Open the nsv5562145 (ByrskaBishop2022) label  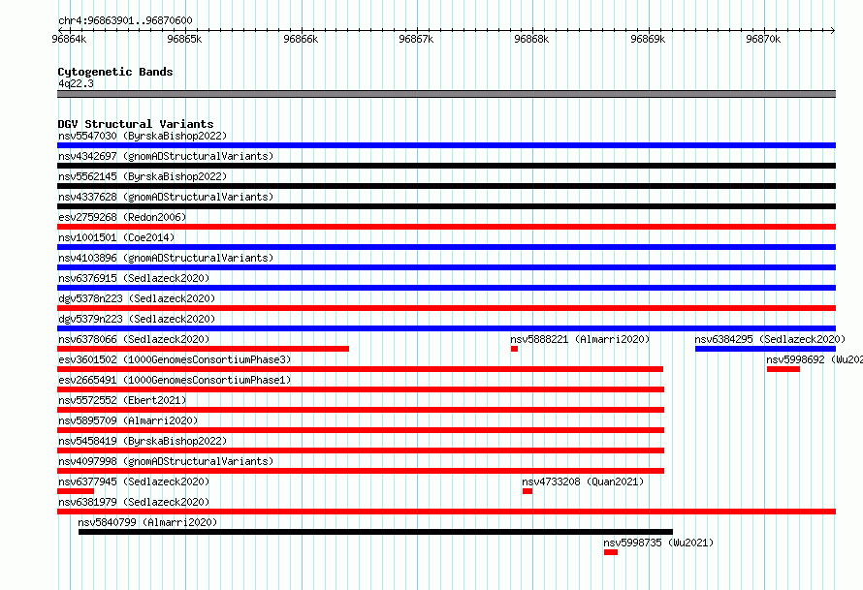click(x=143, y=176)
